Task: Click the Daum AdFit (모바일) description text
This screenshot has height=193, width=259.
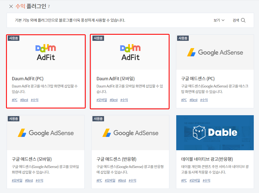Action: 130,89
